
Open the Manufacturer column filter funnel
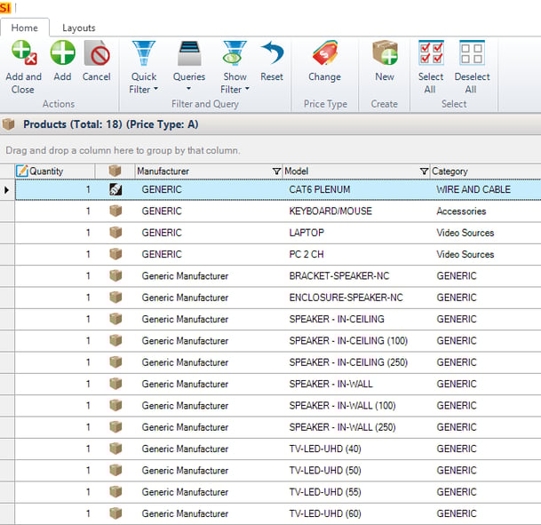pos(276,171)
